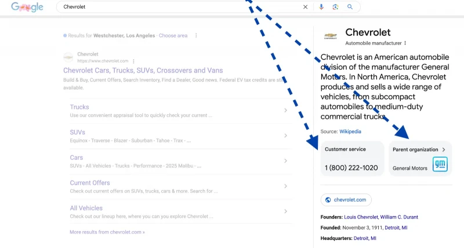Click the Equinox Traverse Blazer description line

130,141
